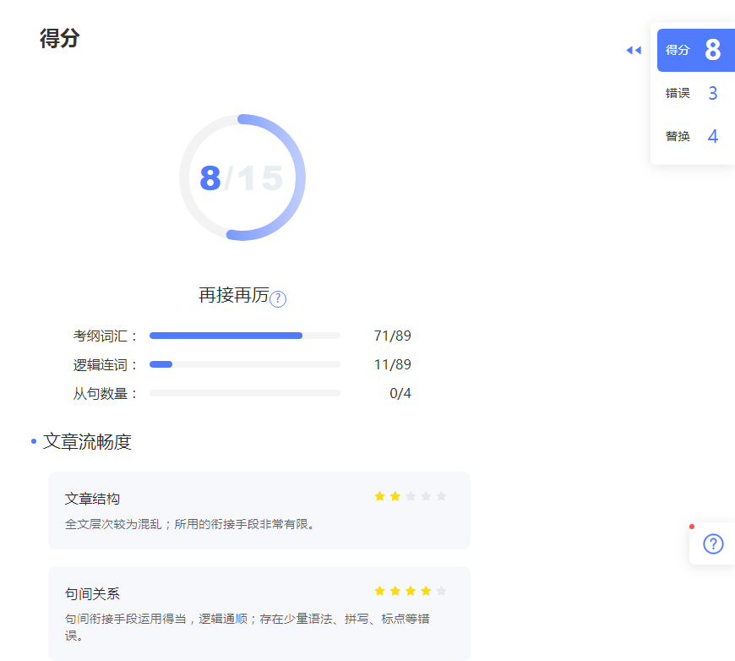Click the 再接再厉 rating label
This screenshot has width=735, height=661.
click(233, 295)
